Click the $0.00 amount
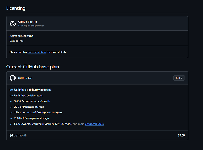The width and height of the screenshot is (203, 150). coord(181,135)
